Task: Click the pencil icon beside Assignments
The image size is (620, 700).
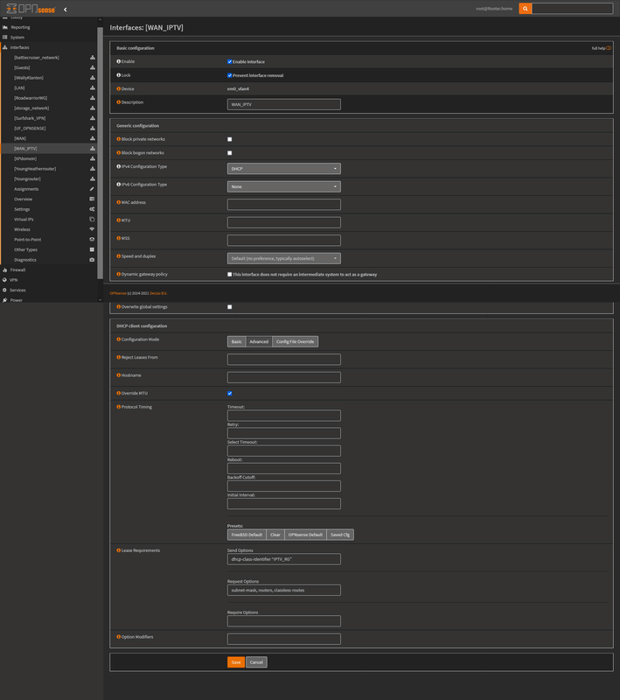Action: [92, 189]
